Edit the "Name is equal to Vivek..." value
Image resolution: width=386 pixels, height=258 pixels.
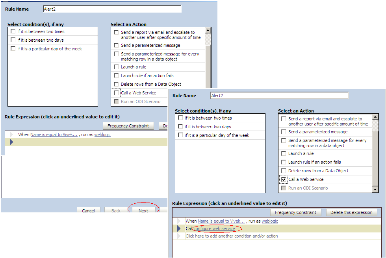click(220, 221)
